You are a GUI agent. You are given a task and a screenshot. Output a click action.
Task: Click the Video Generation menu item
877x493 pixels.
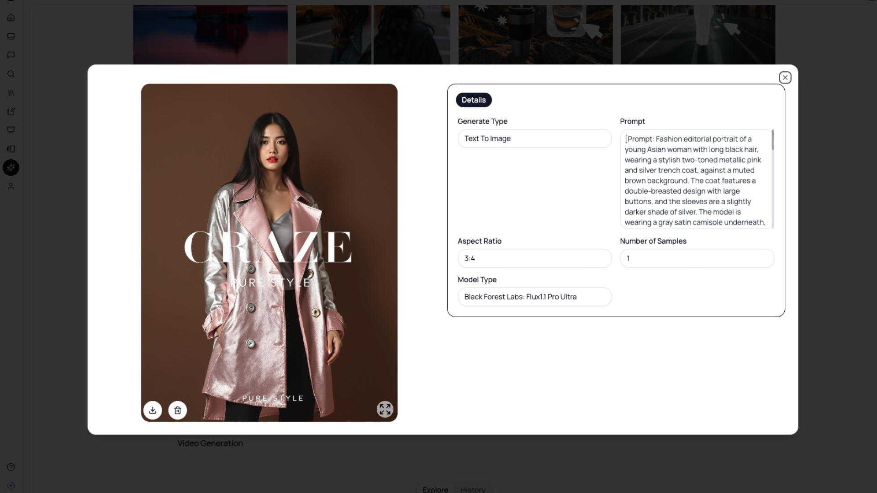tap(210, 443)
